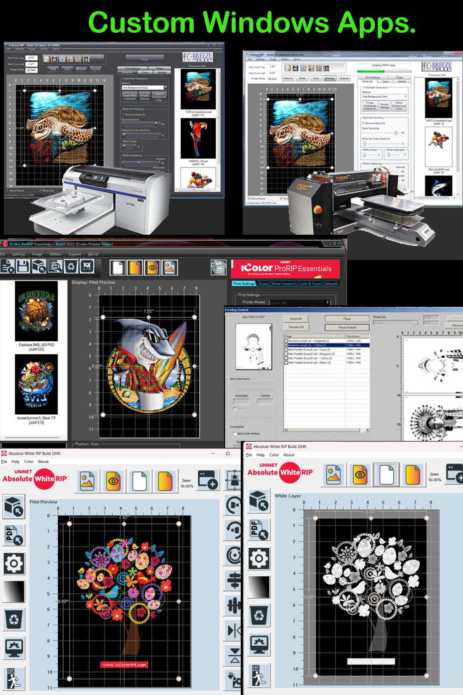This screenshot has width=463, height=695.
Task: Click the Nesting Control list horizontal scrollbar
Action: 327,430
